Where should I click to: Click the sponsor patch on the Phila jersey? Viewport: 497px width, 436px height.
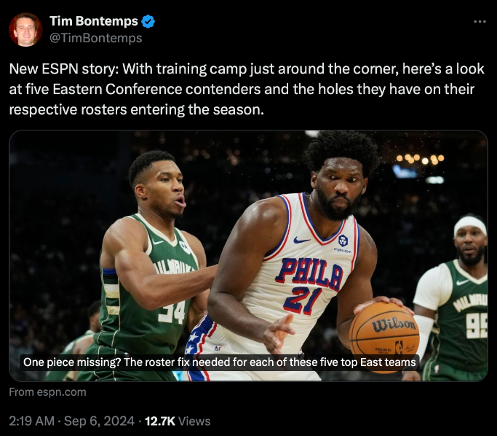pyautogui.click(x=342, y=242)
